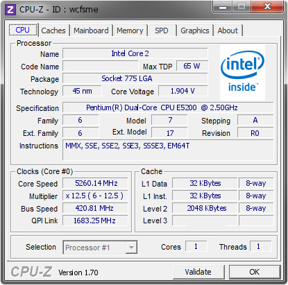
Task: Open the Mainboard tab
Action: coord(91,31)
